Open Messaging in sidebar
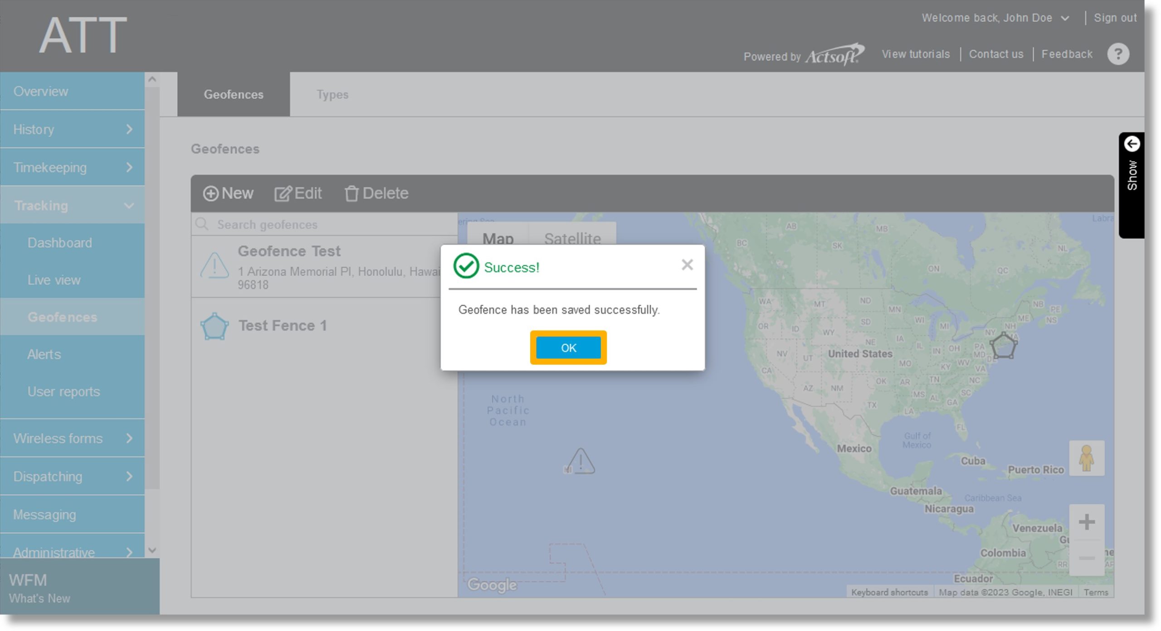 [72, 515]
